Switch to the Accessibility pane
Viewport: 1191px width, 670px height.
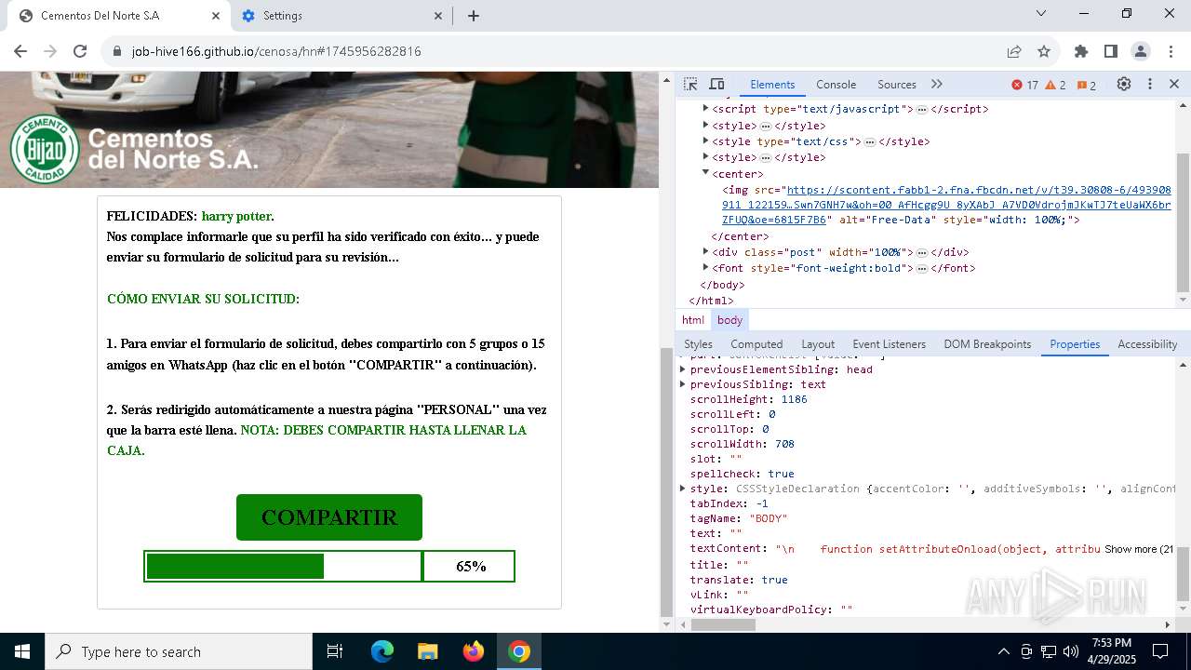click(x=1147, y=344)
